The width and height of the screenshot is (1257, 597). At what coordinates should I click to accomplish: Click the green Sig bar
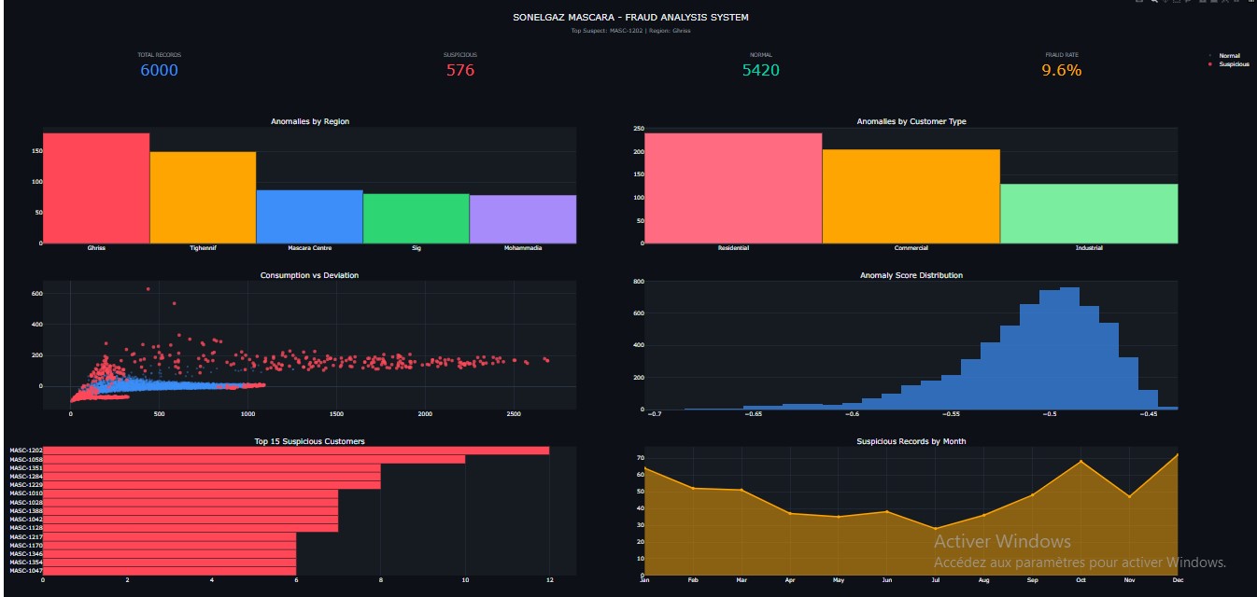416,218
